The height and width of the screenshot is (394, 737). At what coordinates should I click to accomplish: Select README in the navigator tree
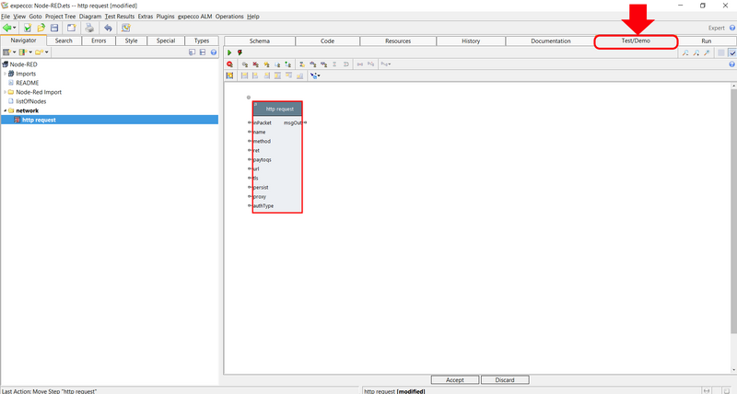[x=27, y=83]
